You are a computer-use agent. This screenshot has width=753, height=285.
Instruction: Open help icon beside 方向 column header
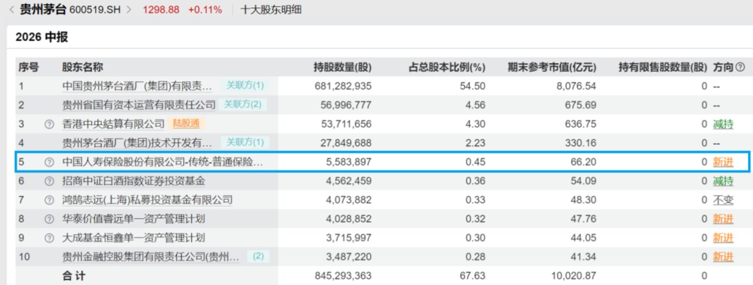(x=740, y=67)
